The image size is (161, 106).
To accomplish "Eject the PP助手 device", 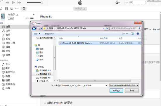I will click(x=34, y=15).
